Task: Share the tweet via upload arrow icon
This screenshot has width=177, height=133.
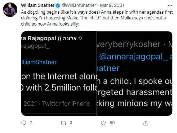Action: tap(146, 123)
